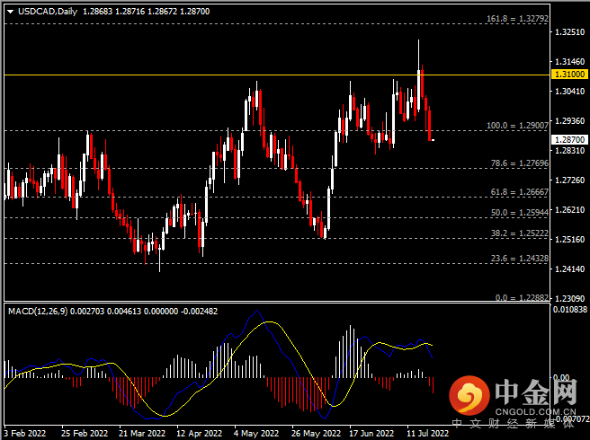
Task: Select the 23.6 = 1.24328 Fibonacci label
Action: [x=520, y=258]
